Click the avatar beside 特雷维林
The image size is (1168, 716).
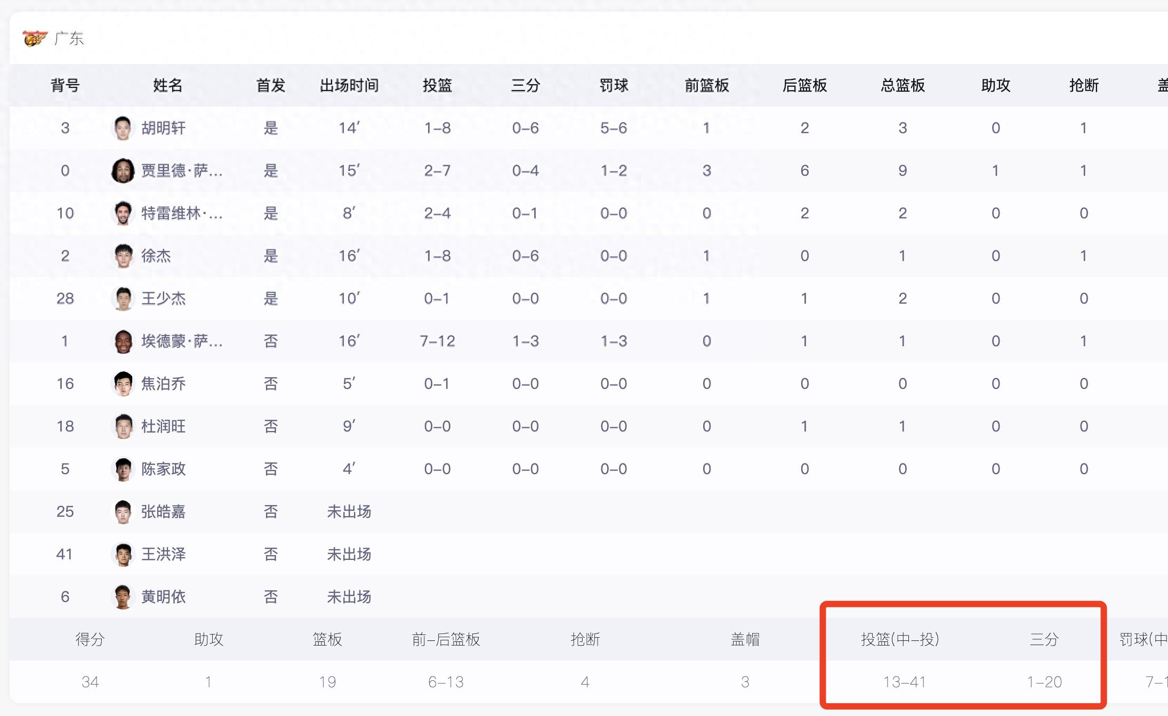123,213
